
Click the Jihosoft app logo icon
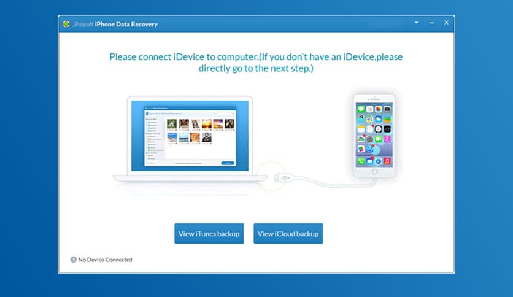click(66, 24)
